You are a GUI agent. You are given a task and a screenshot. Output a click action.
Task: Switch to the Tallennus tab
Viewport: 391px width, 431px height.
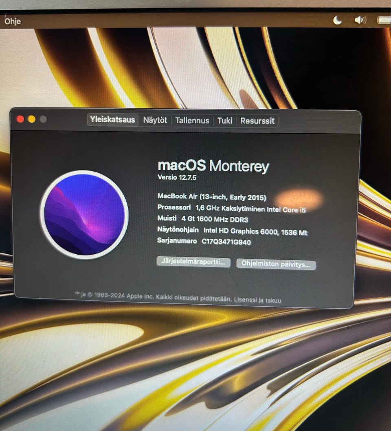pyautogui.click(x=192, y=121)
